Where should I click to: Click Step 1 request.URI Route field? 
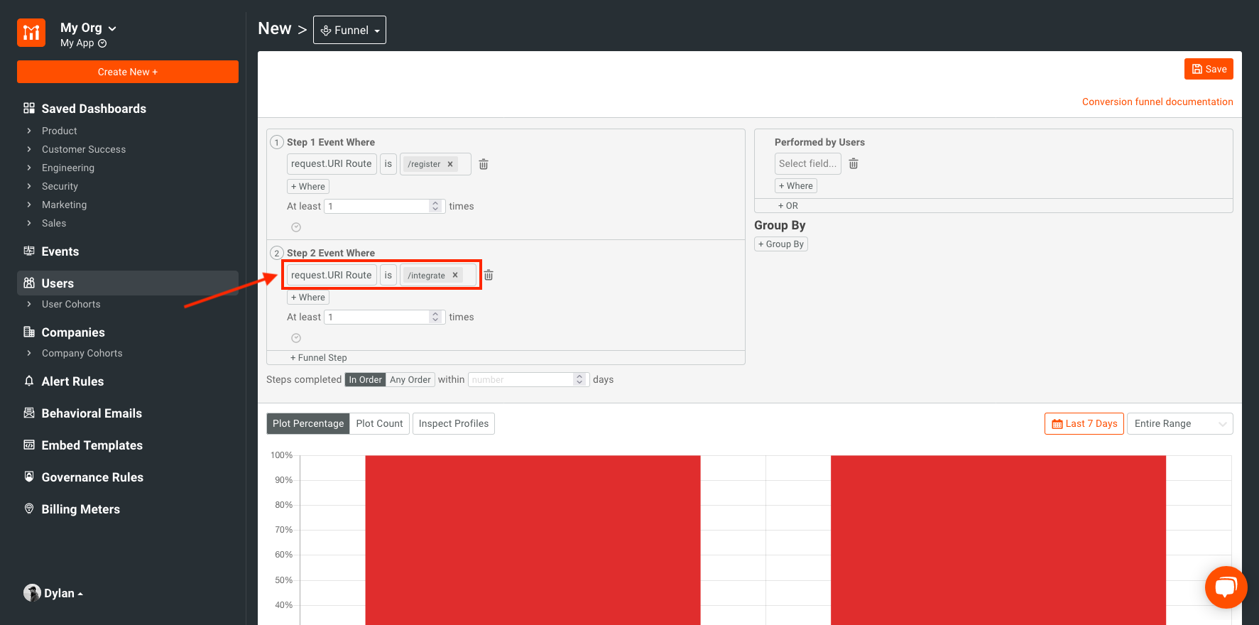[332, 163]
